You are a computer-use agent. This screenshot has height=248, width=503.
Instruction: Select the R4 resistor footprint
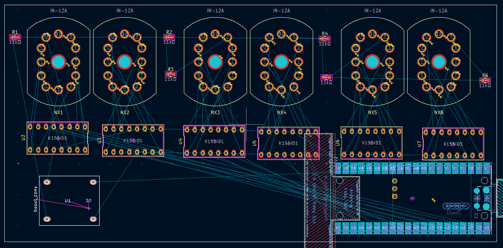coord(325,39)
